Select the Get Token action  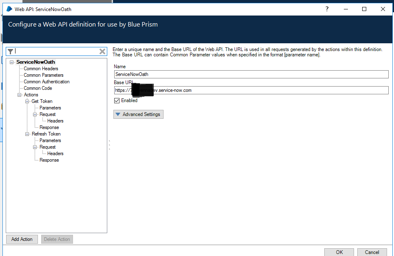pos(42,101)
